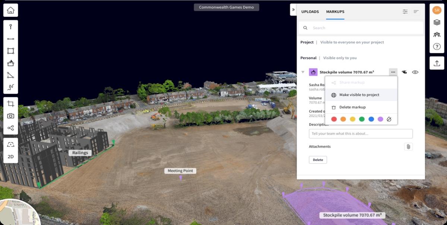
Task: Fly to the stockpile markup location
Action: point(405,72)
